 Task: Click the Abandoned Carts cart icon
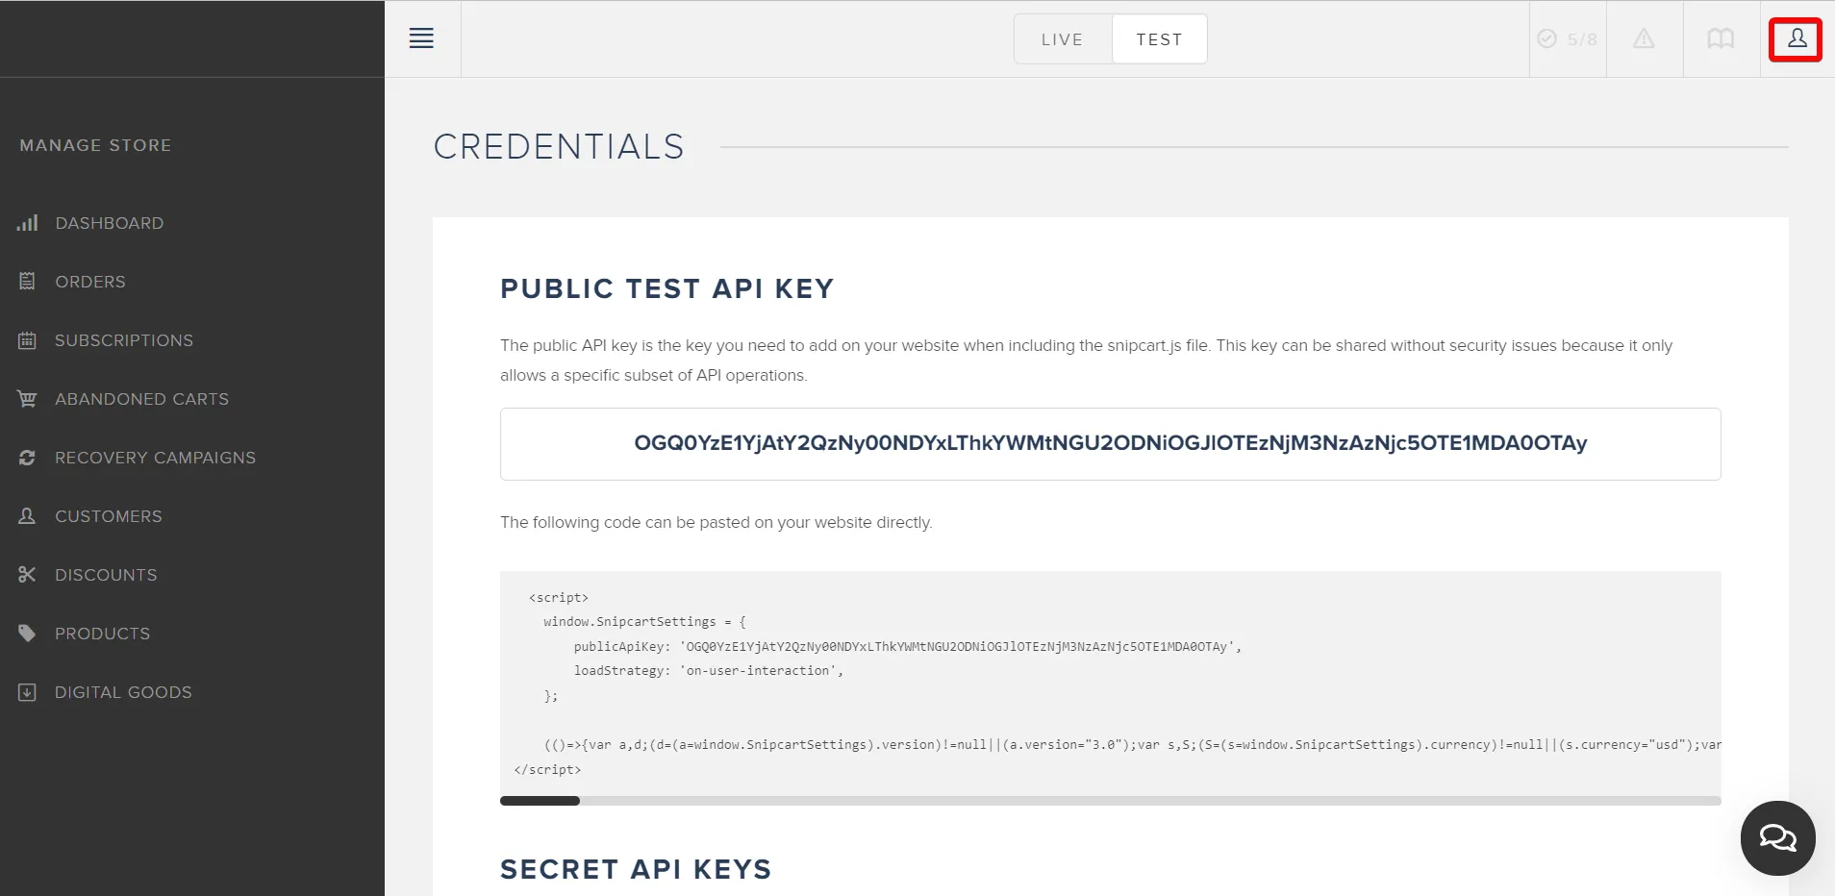pyautogui.click(x=27, y=399)
